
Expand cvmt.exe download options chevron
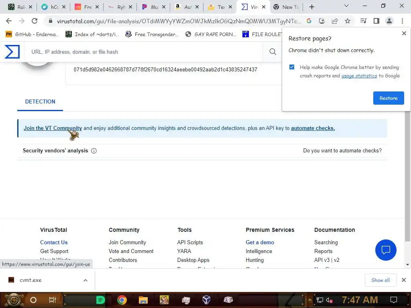85,280
